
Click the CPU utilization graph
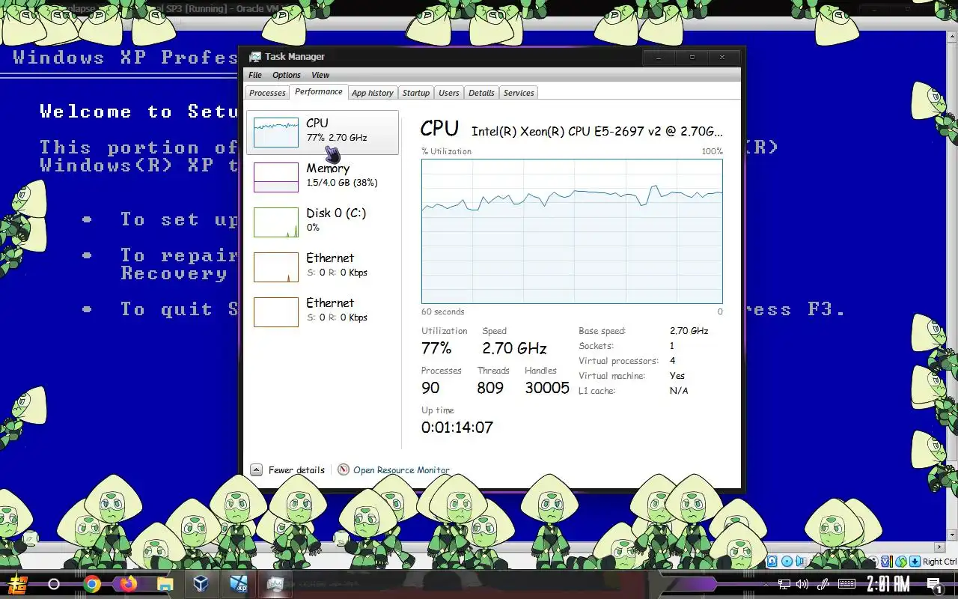pyautogui.click(x=572, y=231)
